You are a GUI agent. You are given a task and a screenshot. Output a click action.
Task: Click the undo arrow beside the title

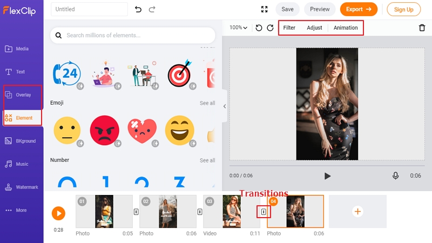138,9
